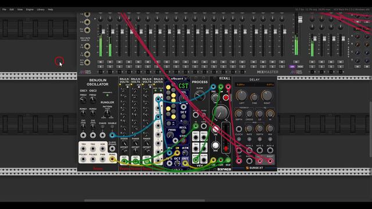
Task: Mute track 2 on MixMaster
Action: tap(110, 62)
